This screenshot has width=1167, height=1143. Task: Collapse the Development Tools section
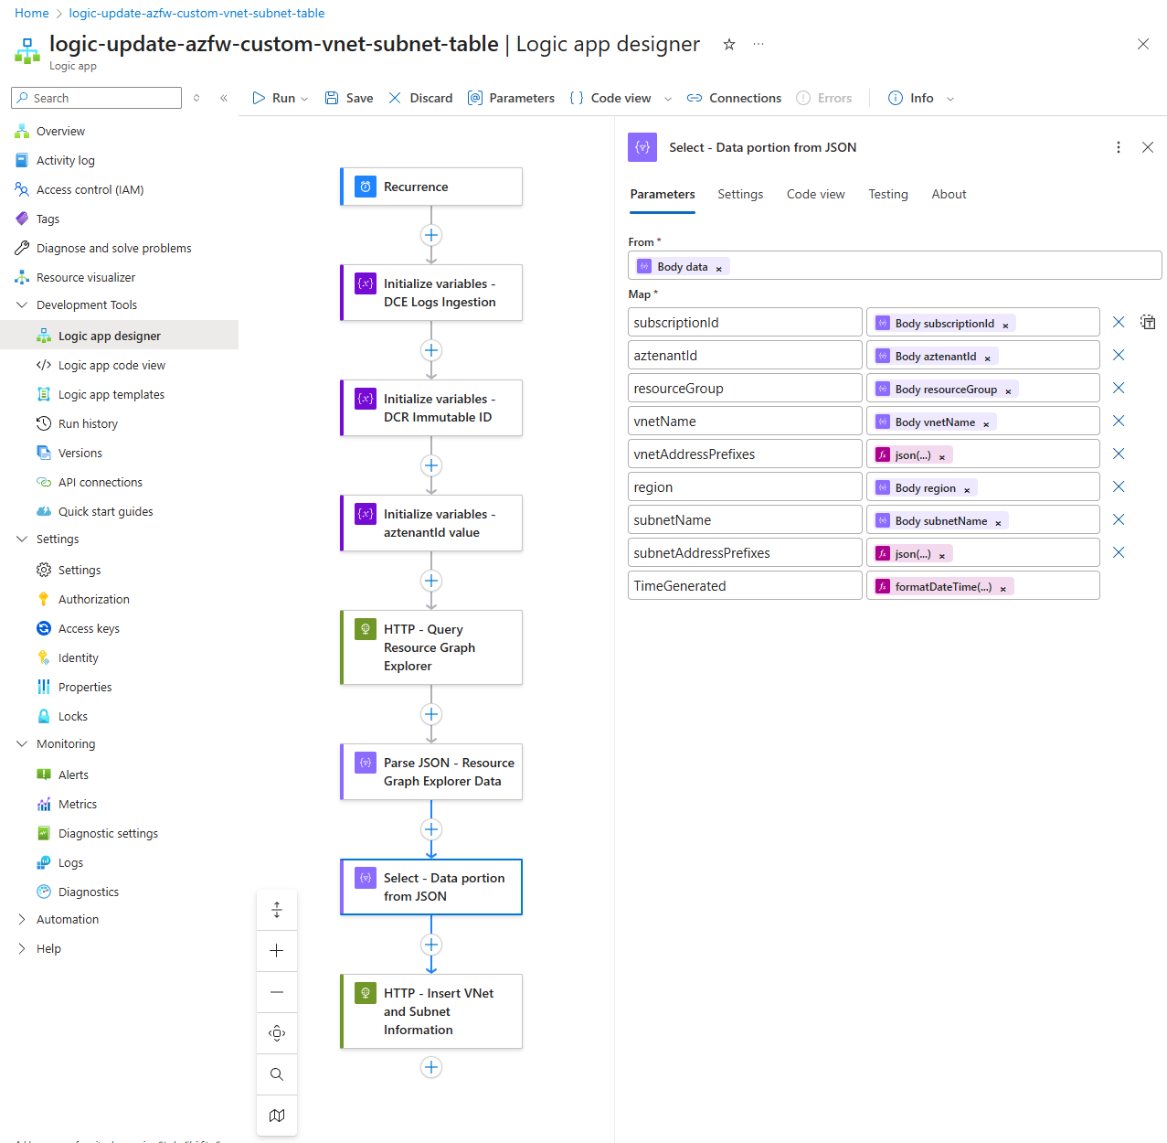tap(22, 305)
